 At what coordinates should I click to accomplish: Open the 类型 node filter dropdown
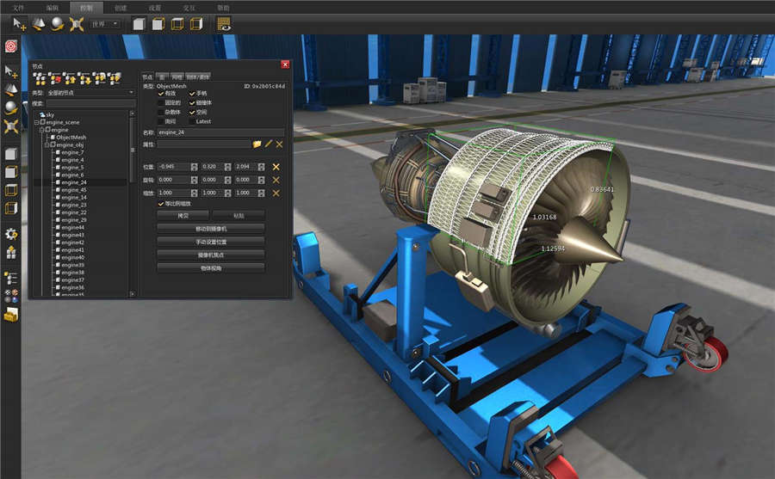(90, 92)
